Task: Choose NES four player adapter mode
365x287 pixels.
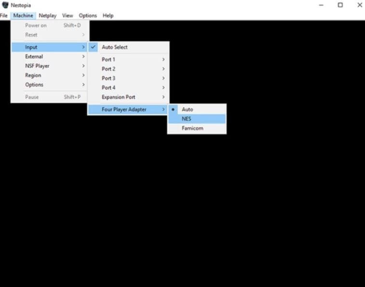Action: click(x=197, y=119)
